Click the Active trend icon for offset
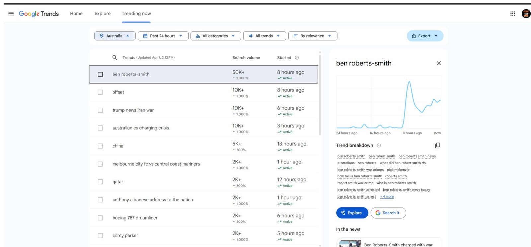This screenshot has width=531, height=247. coord(280,96)
